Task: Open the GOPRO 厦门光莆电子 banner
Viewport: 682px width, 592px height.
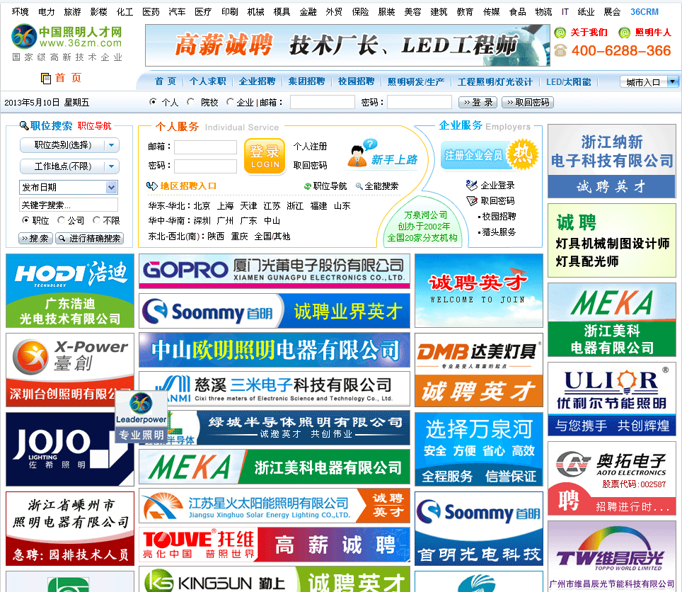Action: pos(274,271)
